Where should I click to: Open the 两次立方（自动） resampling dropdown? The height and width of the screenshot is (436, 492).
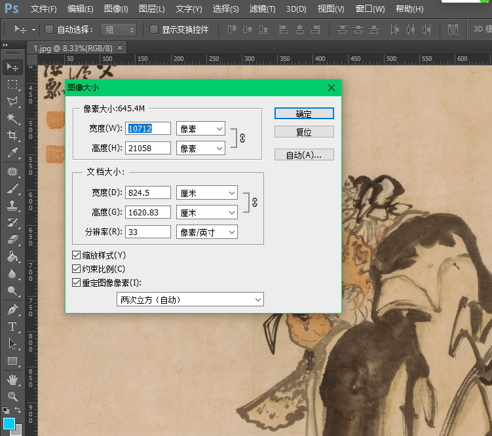[x=190, y=299]
